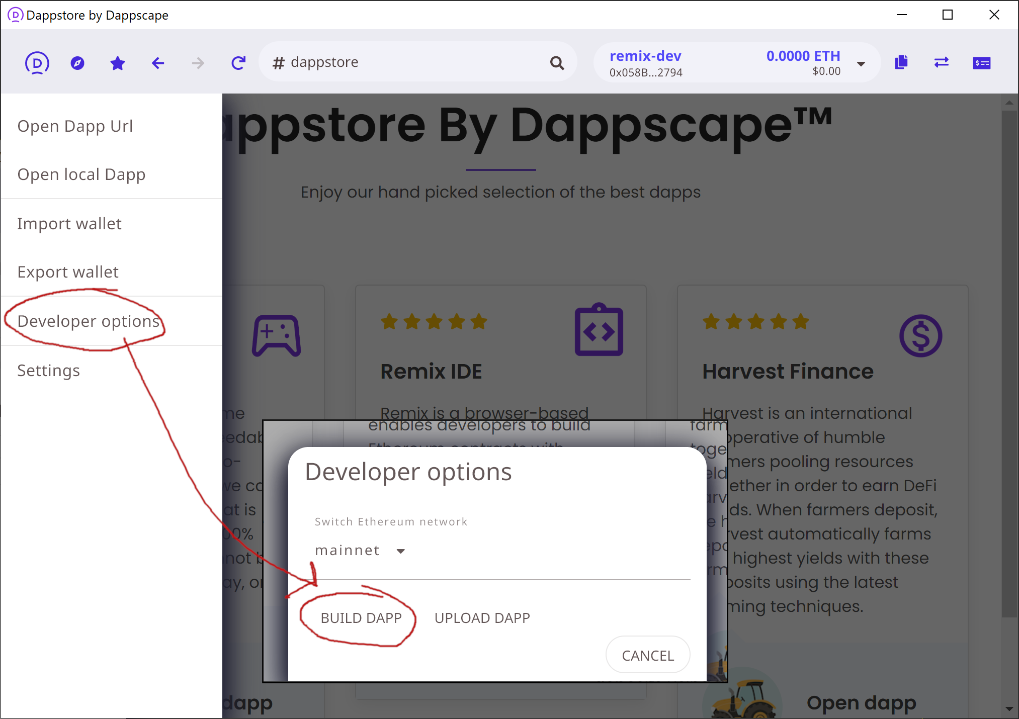Close the Dappstore window
The width and height of the screenshot is (1019, 719).
pos(994,15)
